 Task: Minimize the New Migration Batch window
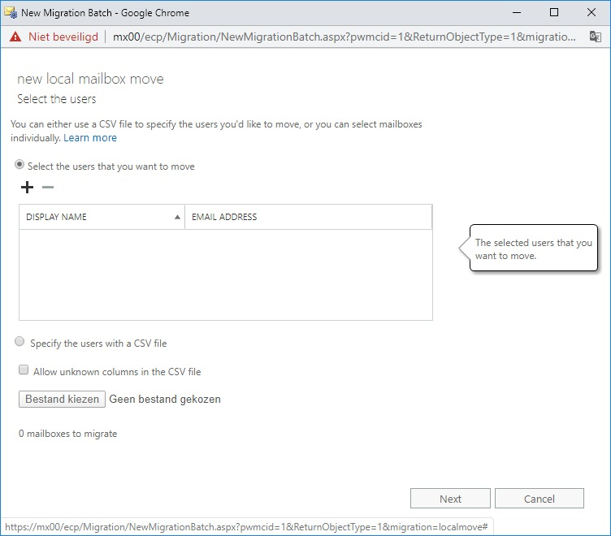(x=517, y=12)
